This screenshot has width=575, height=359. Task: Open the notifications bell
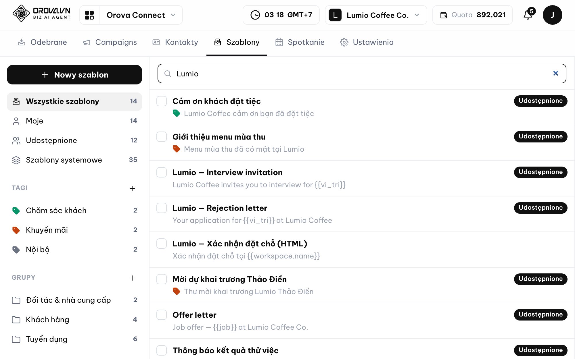click(528, 15)
